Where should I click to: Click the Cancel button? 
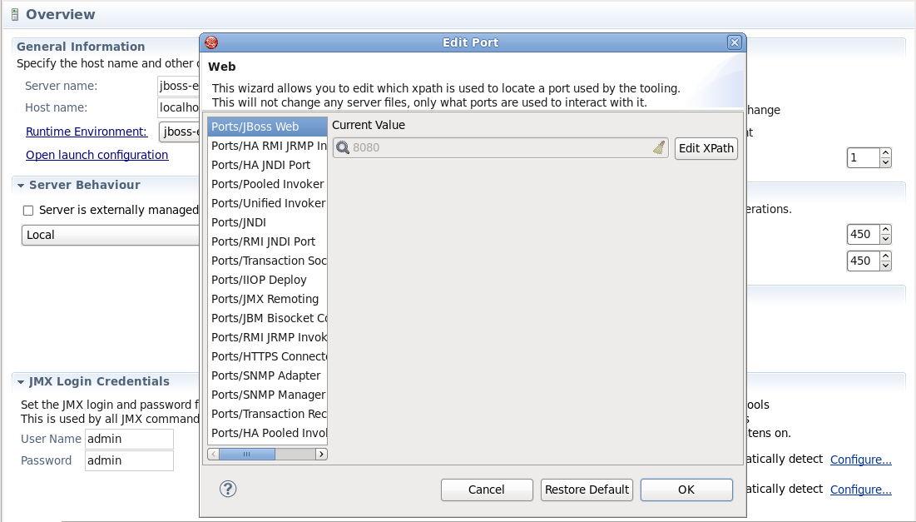pos(487,490)
